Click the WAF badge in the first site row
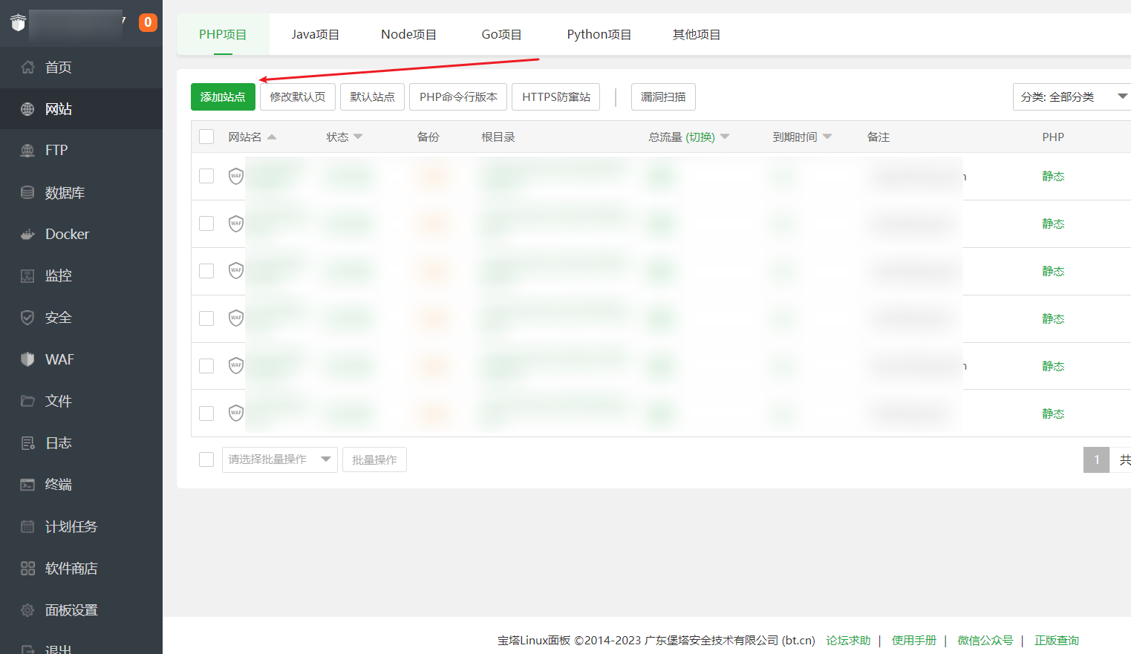The width and height of the screenshot is (1131, 654). tap(236, 176)
